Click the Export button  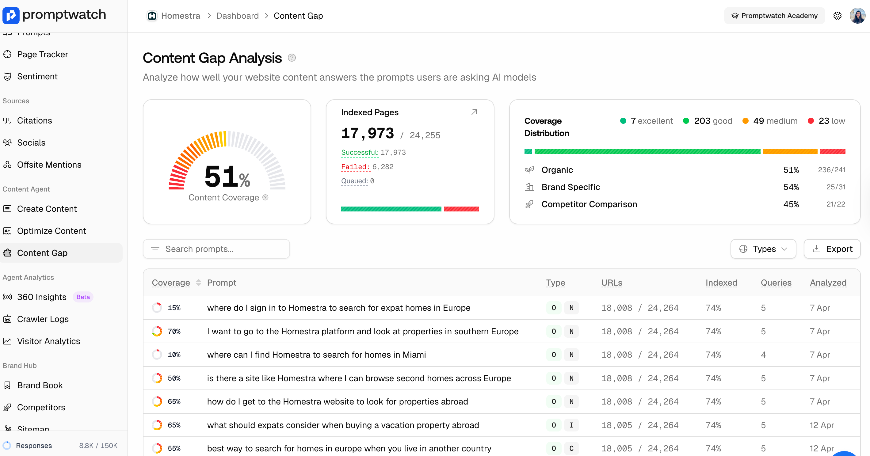pyautogui.click(x=832, y=249)
